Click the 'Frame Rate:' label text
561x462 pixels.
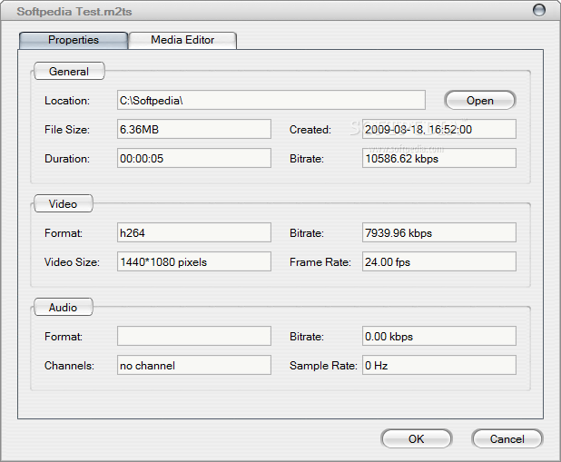[x=320, y=262]
